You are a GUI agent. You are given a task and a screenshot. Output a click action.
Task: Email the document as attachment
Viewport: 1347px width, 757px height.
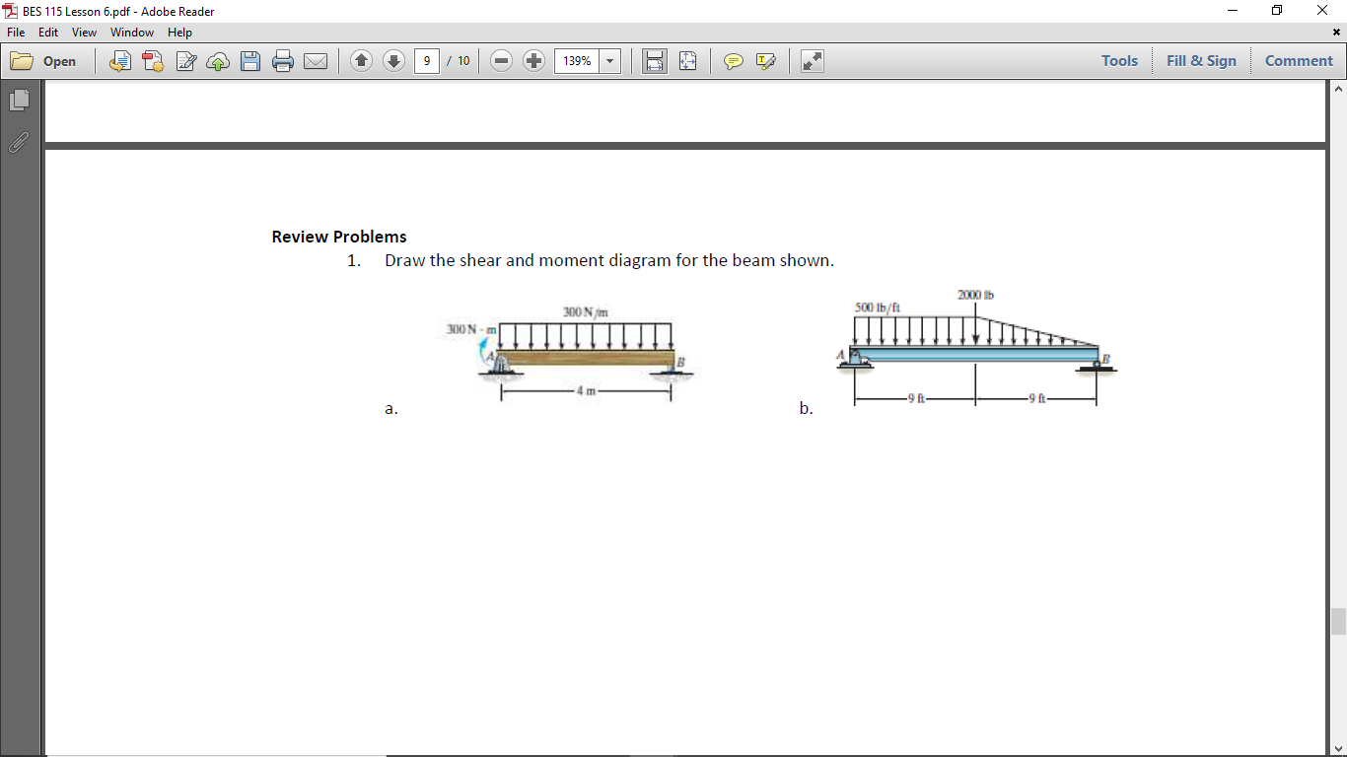(x=316, y=61)
